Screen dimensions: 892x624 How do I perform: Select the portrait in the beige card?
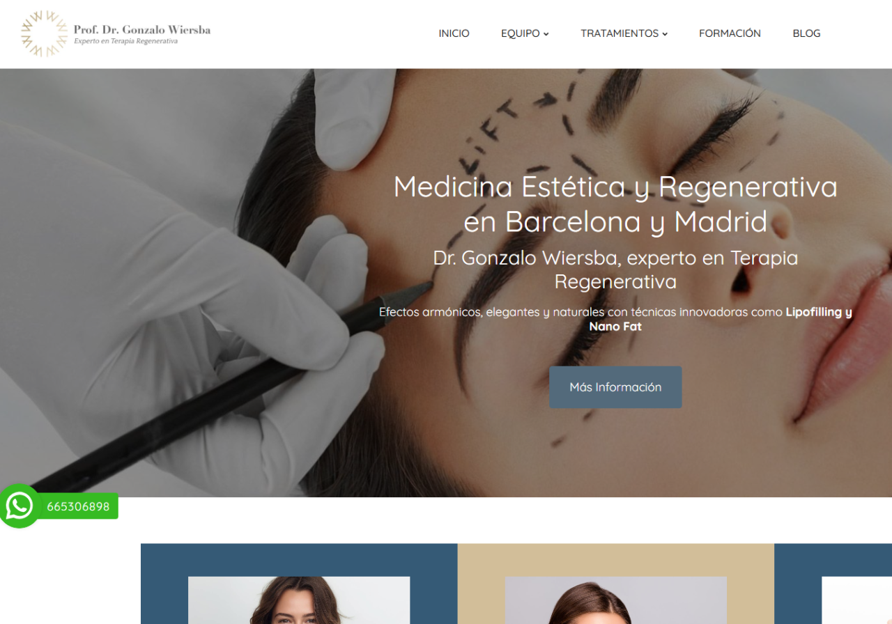click(615, 600)
